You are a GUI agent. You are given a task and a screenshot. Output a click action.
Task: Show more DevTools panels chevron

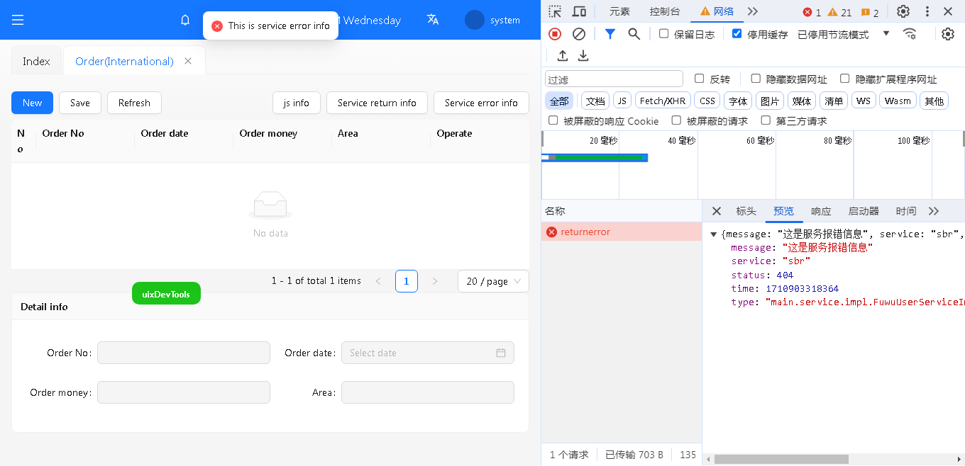(753, 11)
